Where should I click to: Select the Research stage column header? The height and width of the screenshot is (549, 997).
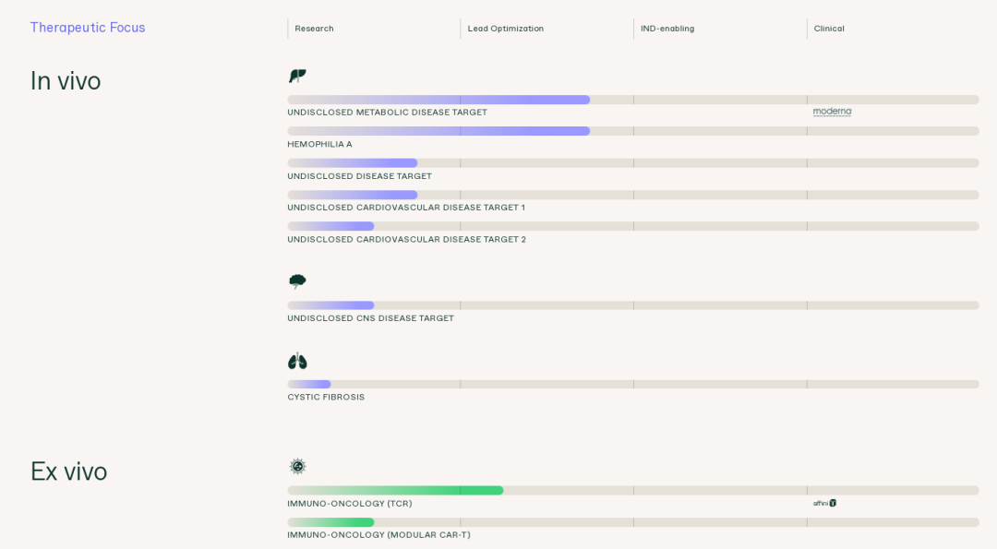[x=314, y=29]
